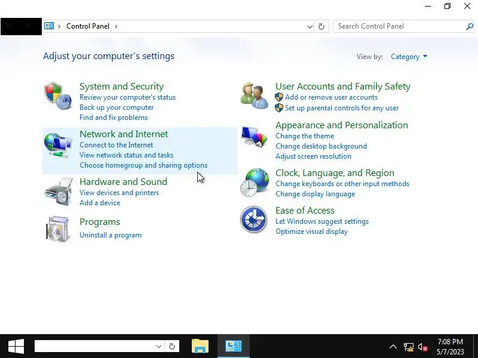Screen dimensions: 478x358
Task: Open the System and Security shield icon
Action: tap(58, 96)
